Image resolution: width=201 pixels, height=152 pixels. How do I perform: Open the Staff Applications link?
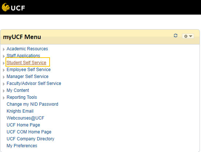tap(23, 56)
